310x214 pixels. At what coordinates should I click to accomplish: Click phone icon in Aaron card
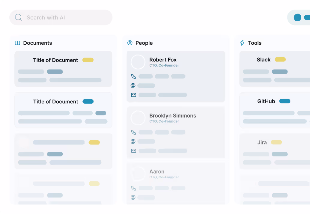[x=133, y=188]
